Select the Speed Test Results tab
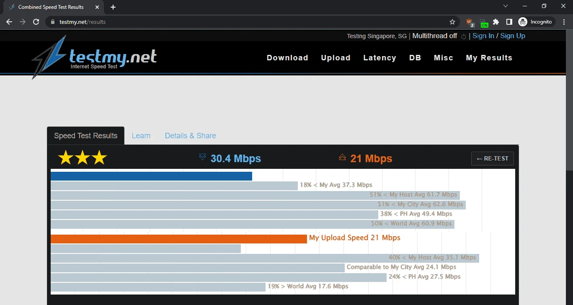The width and height of the screenshot is (573, 305). pyautogui.click(x=85, y=136)
